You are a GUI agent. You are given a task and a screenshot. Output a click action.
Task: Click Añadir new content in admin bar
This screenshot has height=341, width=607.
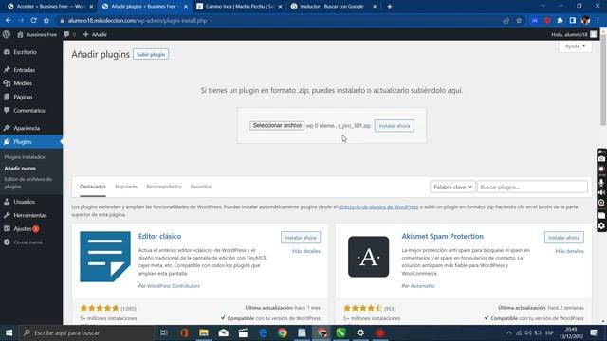(x=95, y=34)
